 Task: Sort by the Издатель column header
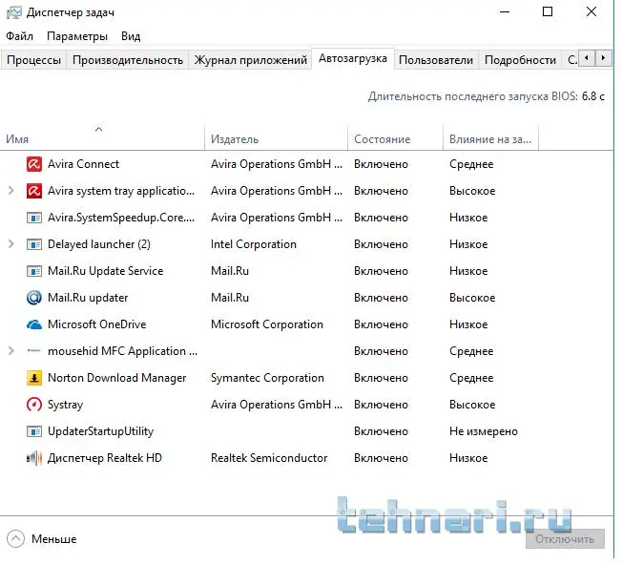point(276,137)
